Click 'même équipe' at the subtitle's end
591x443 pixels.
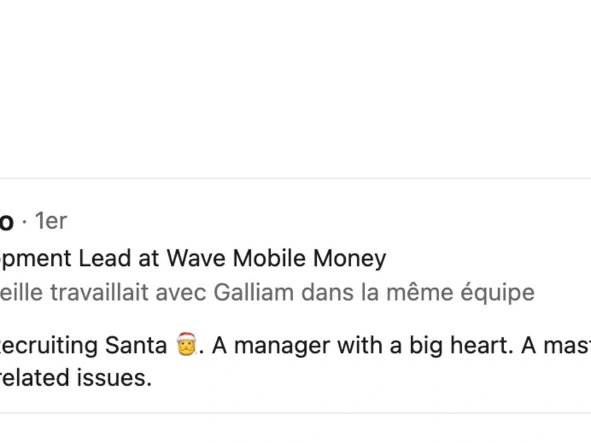pos(460,293)
